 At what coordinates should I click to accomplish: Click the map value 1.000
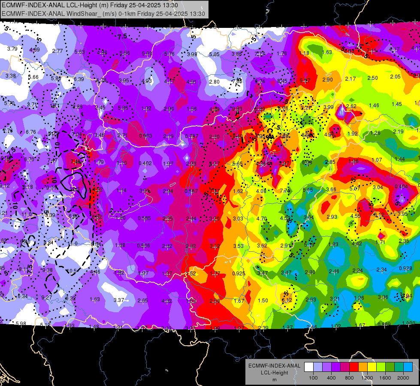[409, 323]
